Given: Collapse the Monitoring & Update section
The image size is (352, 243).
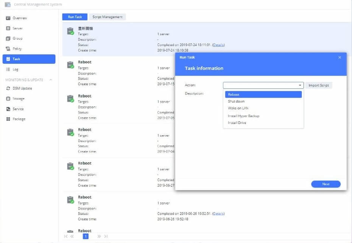Looking at the screenshot, I should pyautogui.click(x=51, y=80).
